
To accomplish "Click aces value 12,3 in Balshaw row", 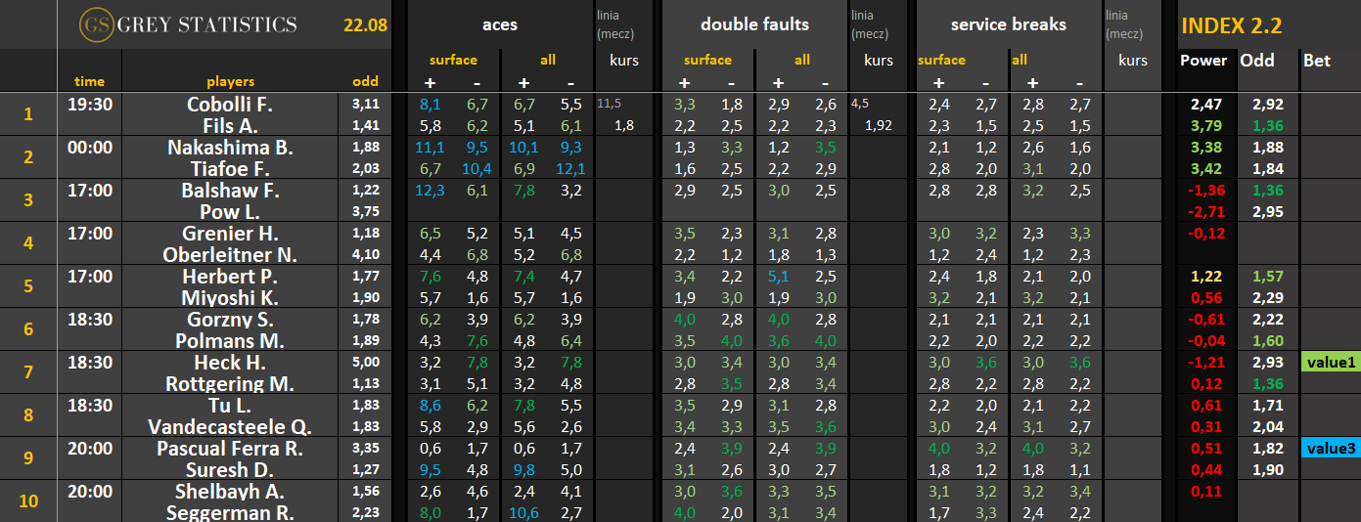I will [431, 190].
